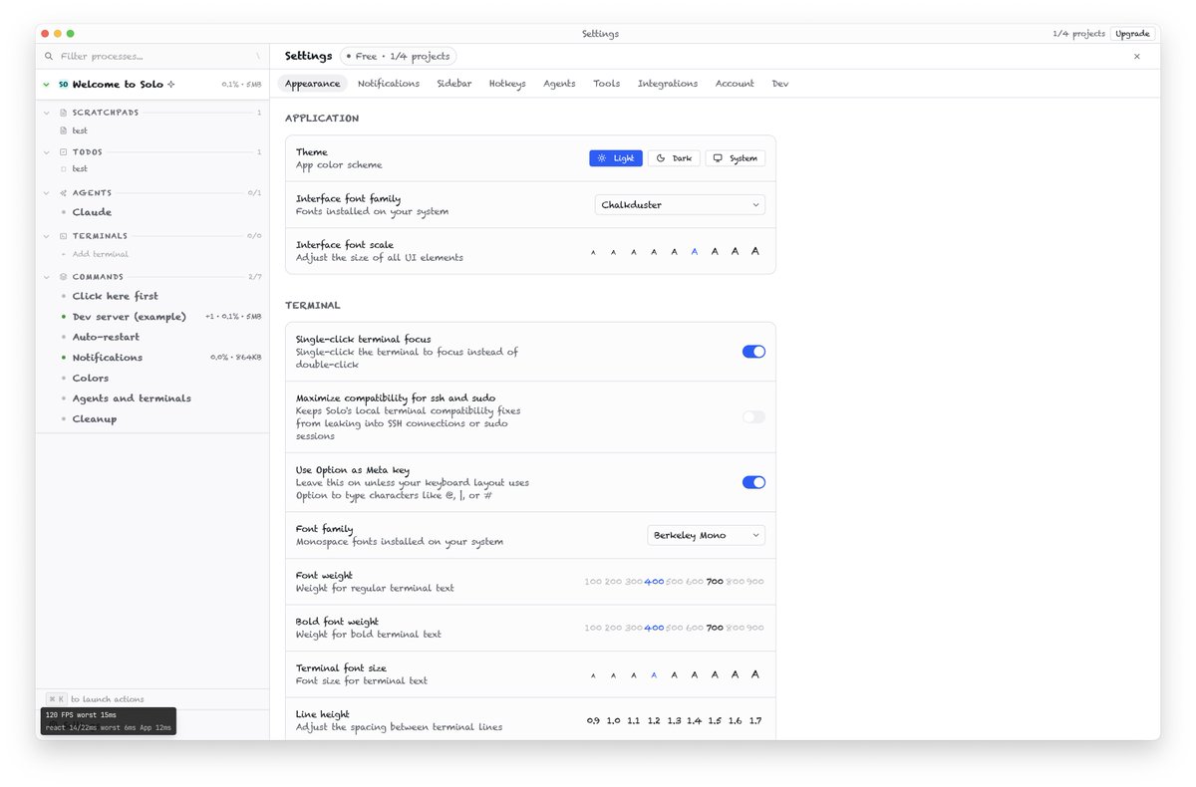
Task: Open the Integrations tab
Action: [668, 84]
